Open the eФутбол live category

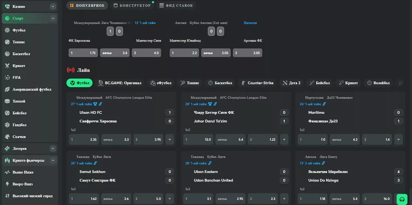pyautogui.click(x=161, y=83)
